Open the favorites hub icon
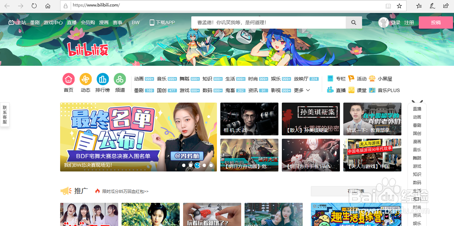This screenshot has width=454, height=226. [x=419, y=6]
